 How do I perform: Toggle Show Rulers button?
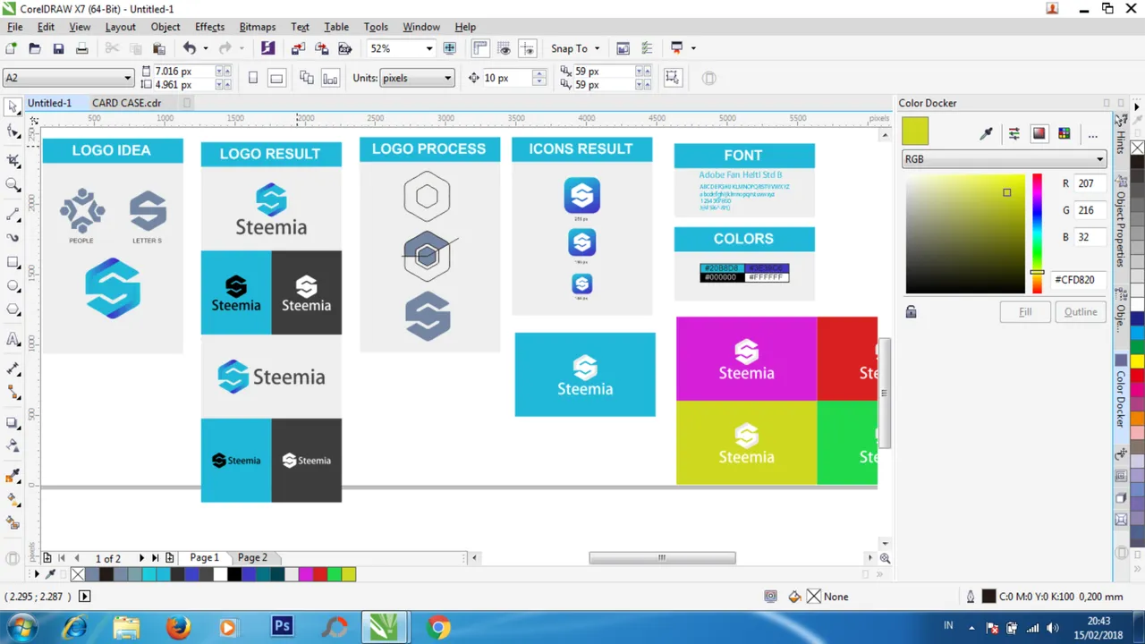point(480,48)
